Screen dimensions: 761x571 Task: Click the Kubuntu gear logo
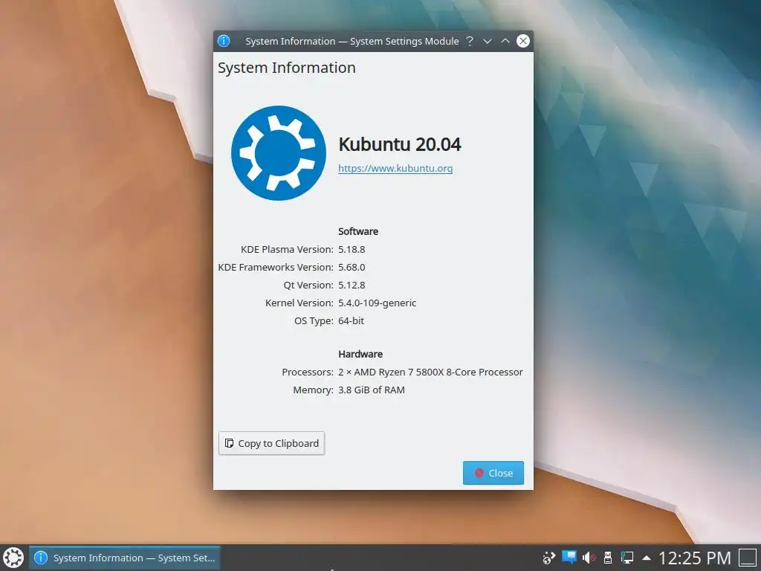pyautogui.click(x=279, y=153)
